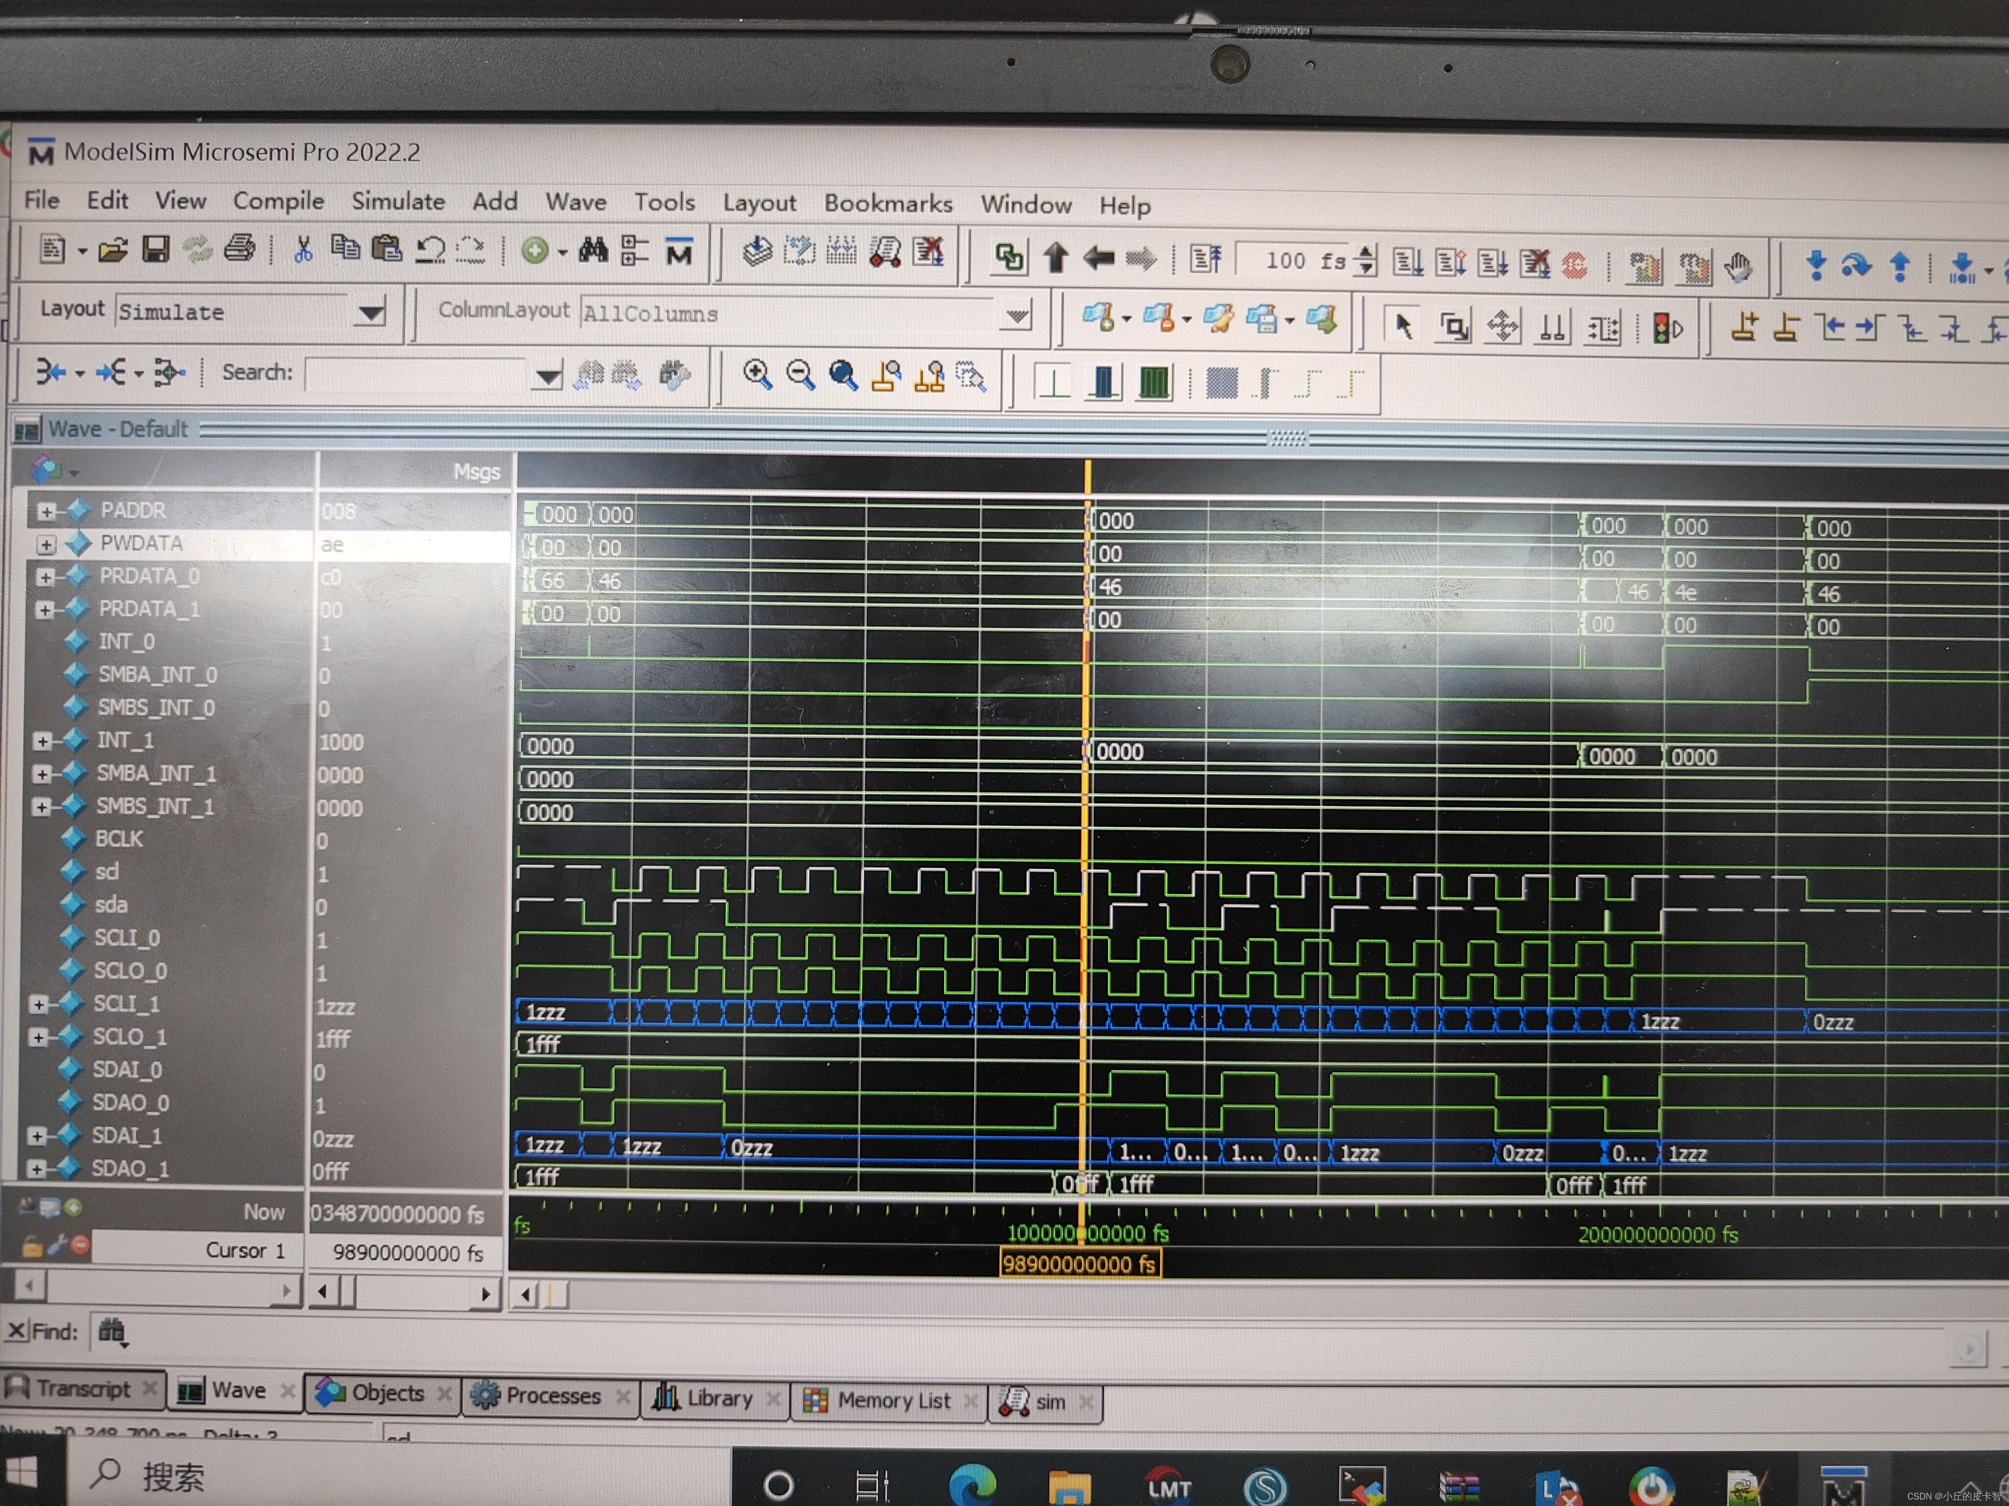Click the black left arrow icon
The image size is (2009, 1506).
(1098, 259)
